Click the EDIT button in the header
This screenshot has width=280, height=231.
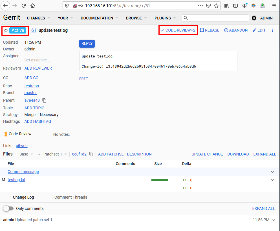(x=259, y=30)
